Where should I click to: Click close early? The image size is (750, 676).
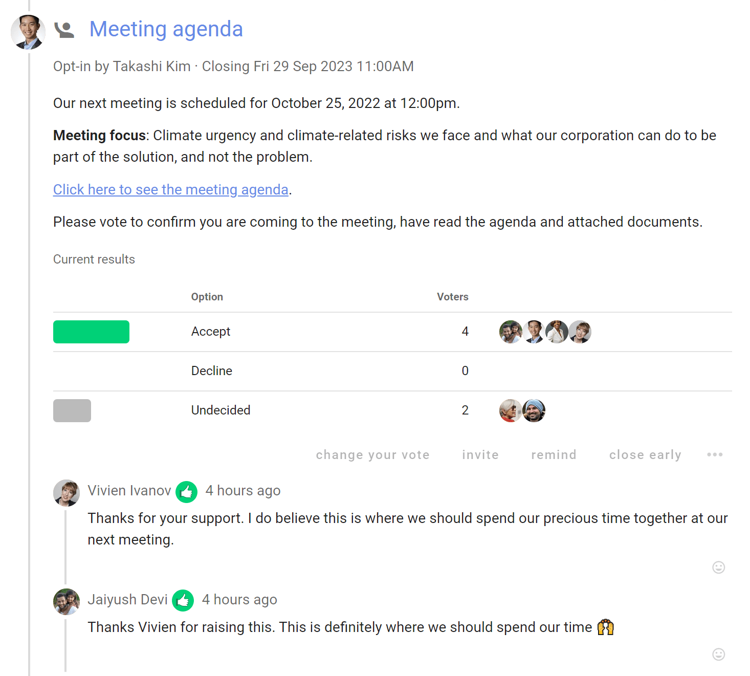point(645,455)
